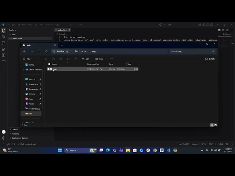
Task: Open Windows Start menu
Action: coord(60,150)
